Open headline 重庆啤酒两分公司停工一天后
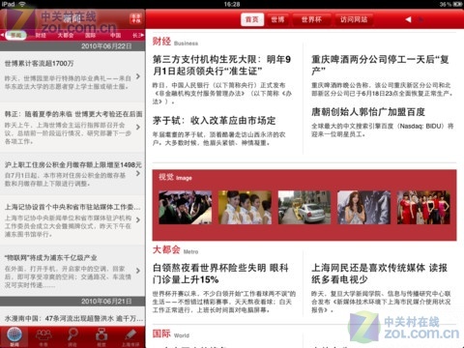The height and width of the screenshot is (348, 464). click(x=380, y=65)
